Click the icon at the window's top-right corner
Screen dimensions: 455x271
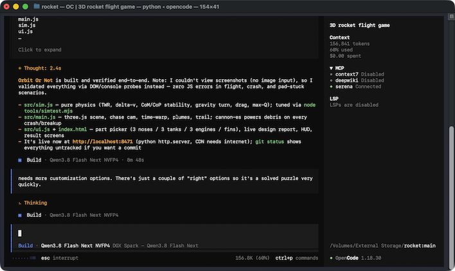[x=452, y=17]
